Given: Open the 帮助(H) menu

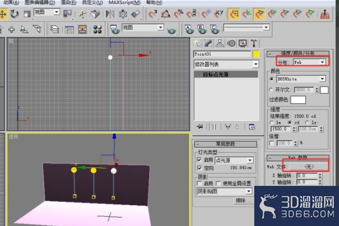Looking at the screenshot, I should [154, 3].
